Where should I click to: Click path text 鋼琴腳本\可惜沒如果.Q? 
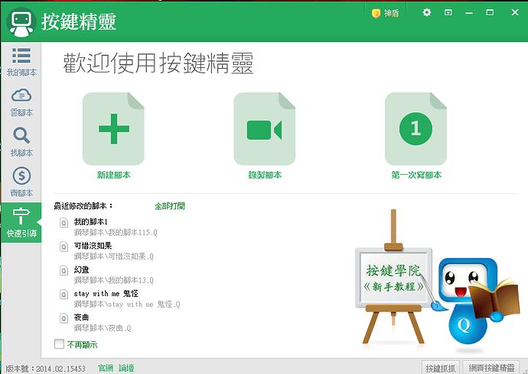coord(113,256)
